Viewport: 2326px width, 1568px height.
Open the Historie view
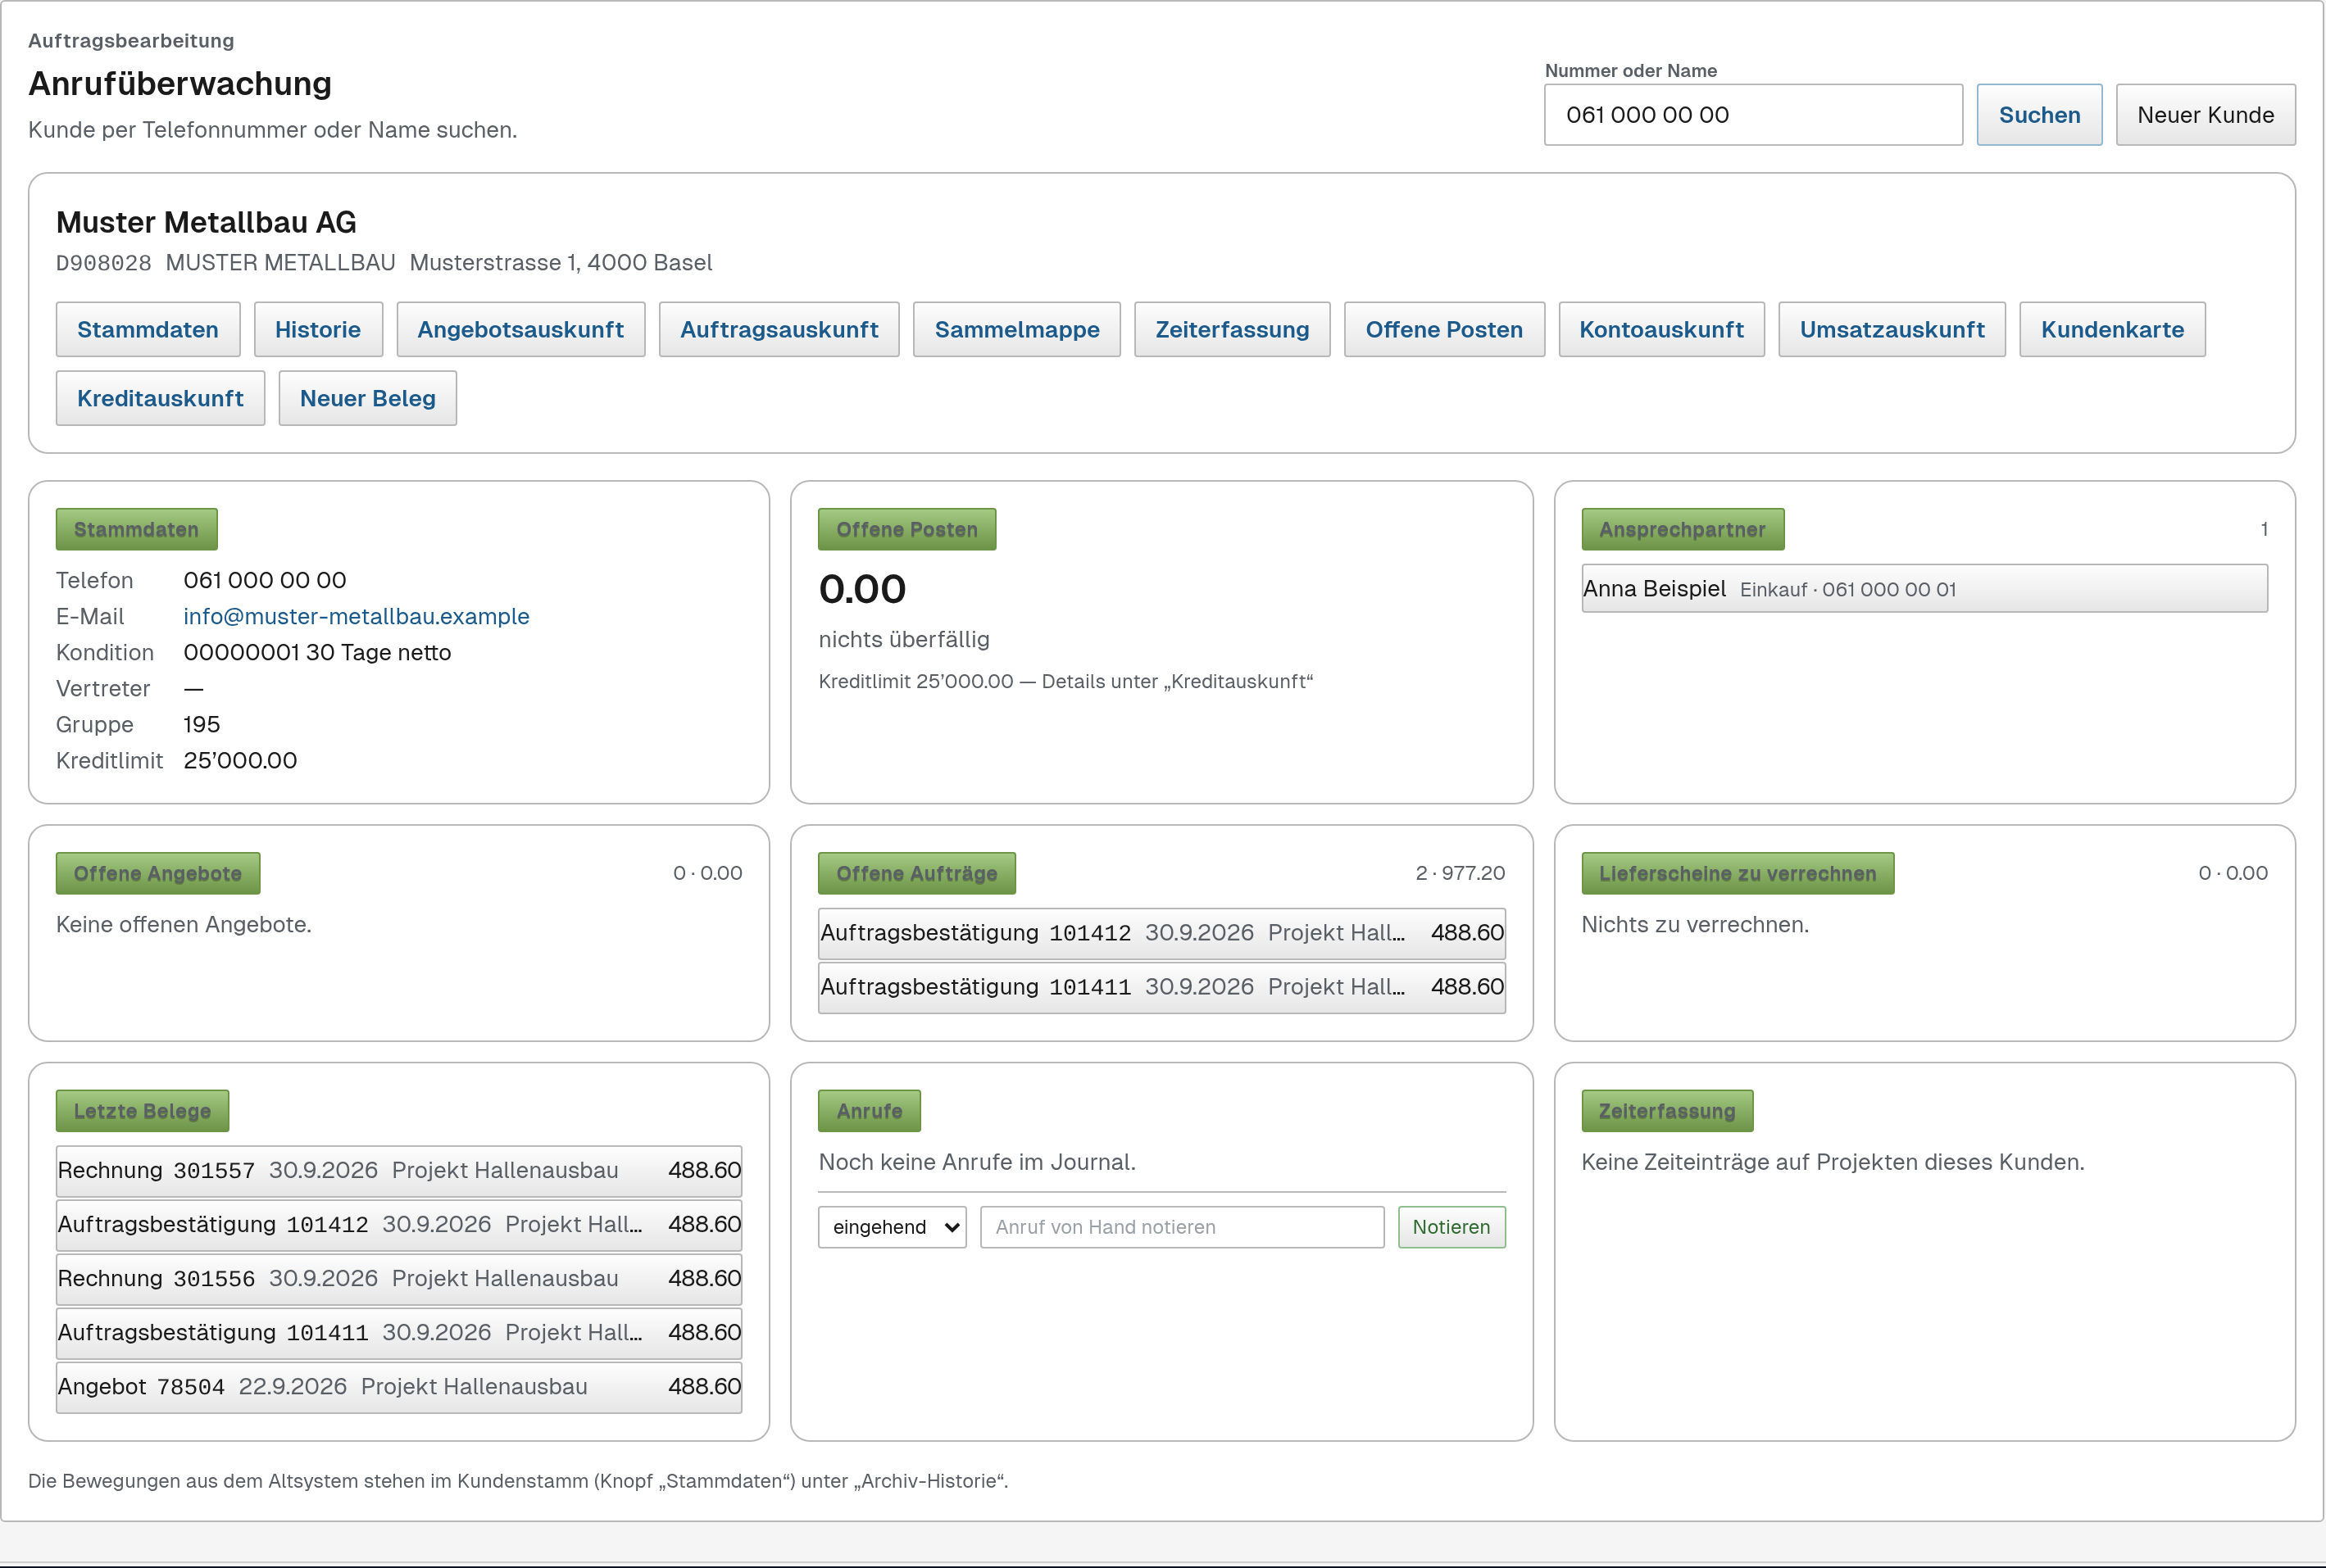318,329
